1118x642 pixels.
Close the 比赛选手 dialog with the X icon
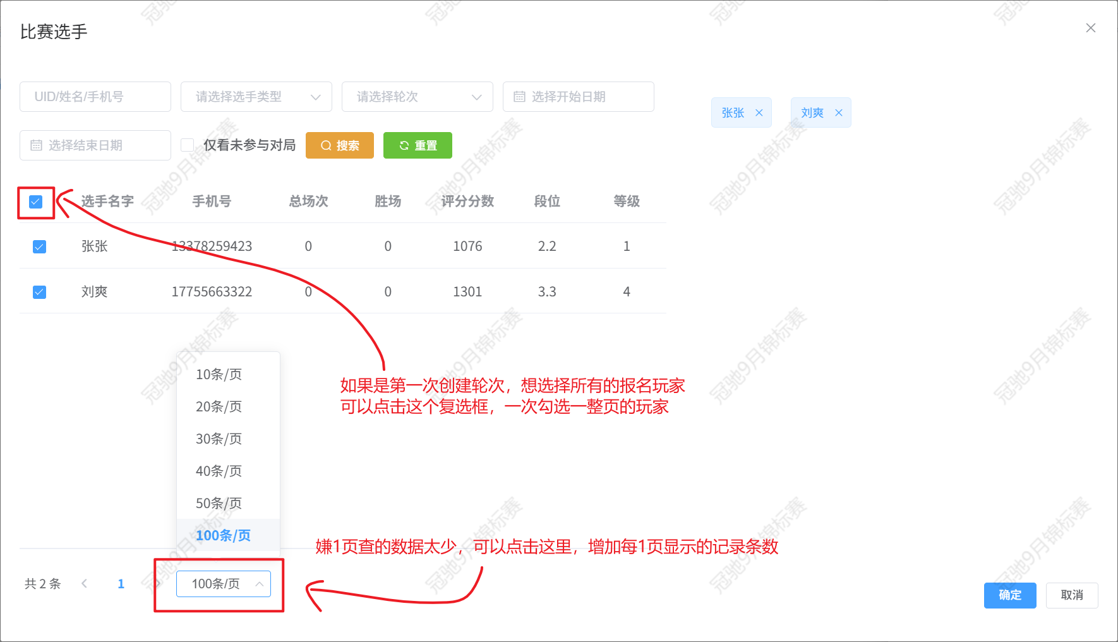point(1090,28)
